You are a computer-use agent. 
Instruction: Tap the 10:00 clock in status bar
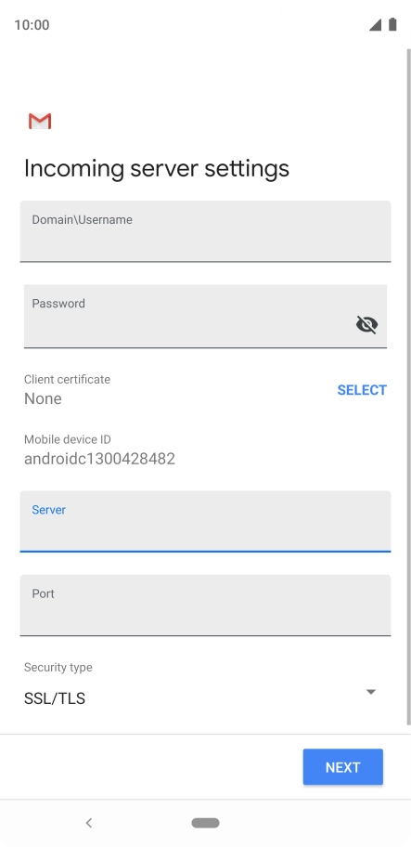(32, 25)
